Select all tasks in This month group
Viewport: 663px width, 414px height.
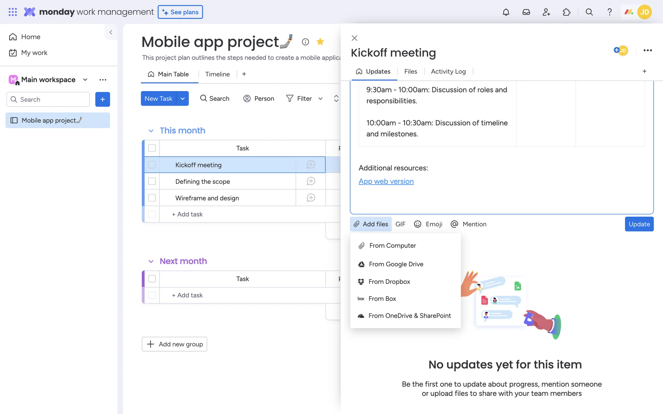click(152, 148)
